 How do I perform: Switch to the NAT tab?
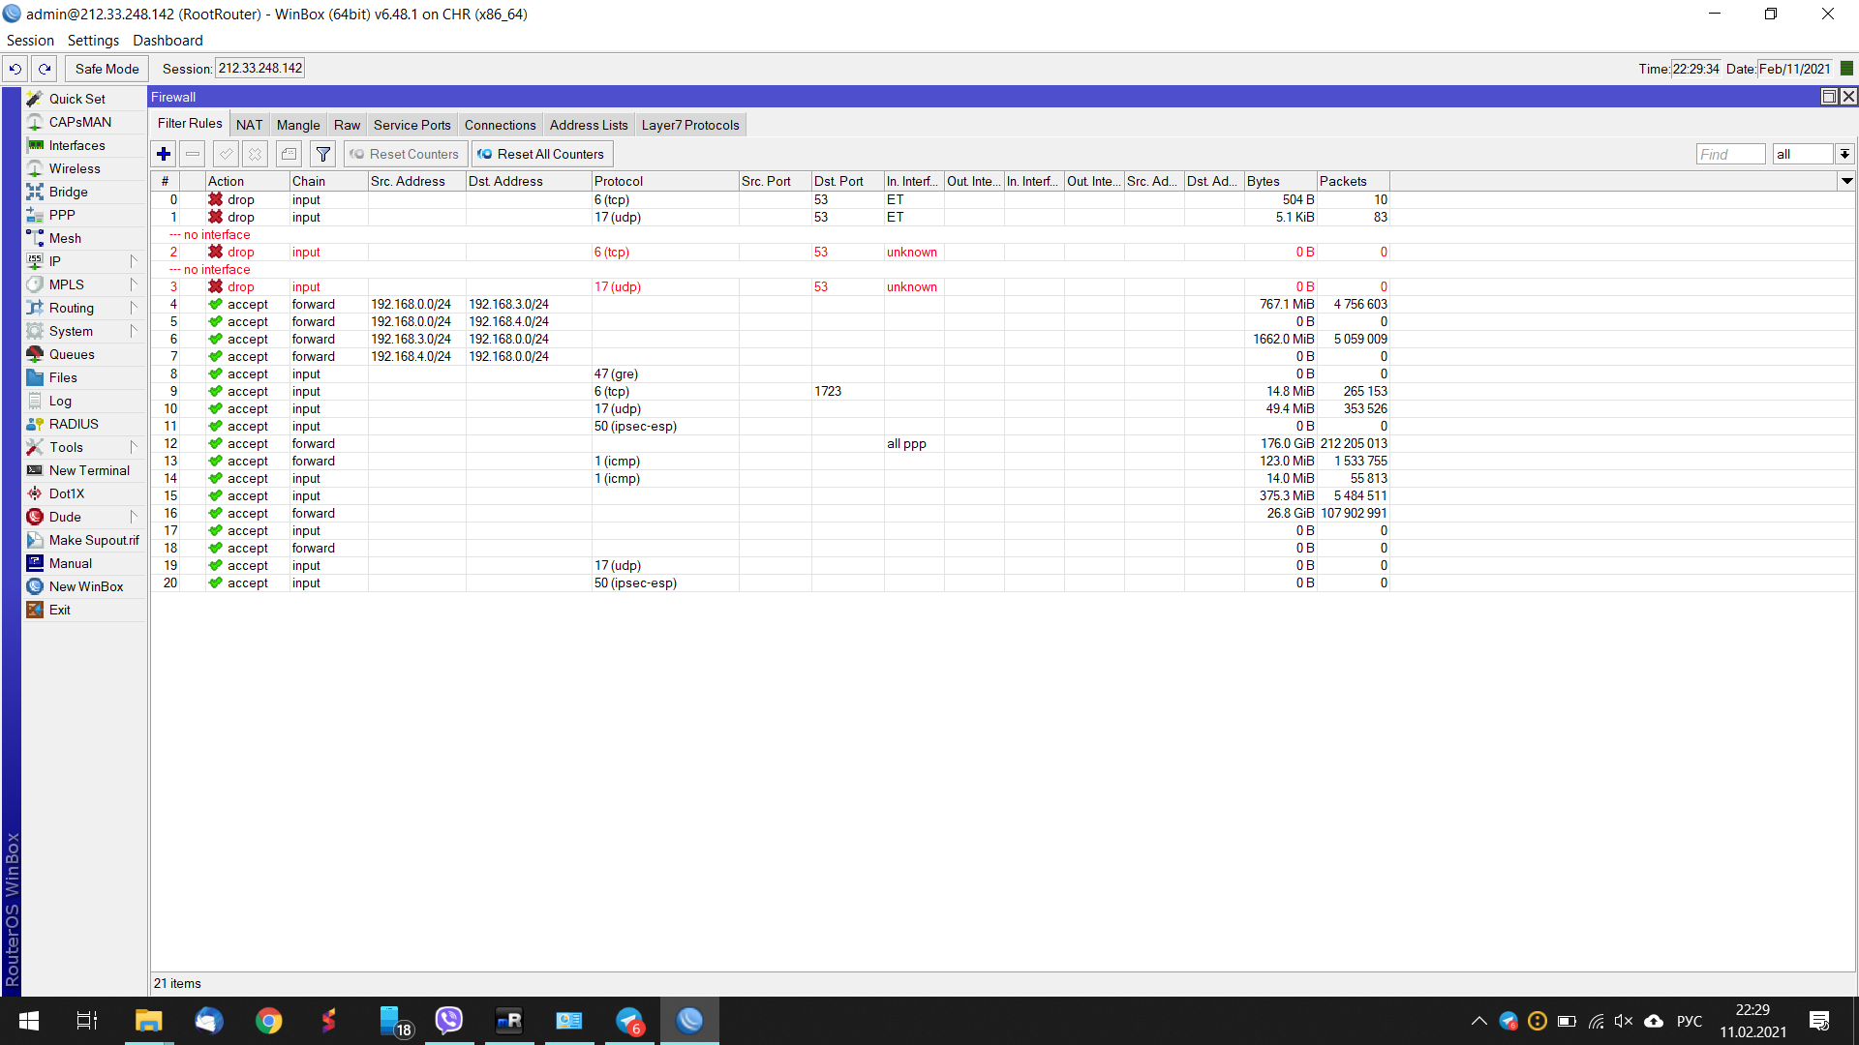click(x=249, y=125)
